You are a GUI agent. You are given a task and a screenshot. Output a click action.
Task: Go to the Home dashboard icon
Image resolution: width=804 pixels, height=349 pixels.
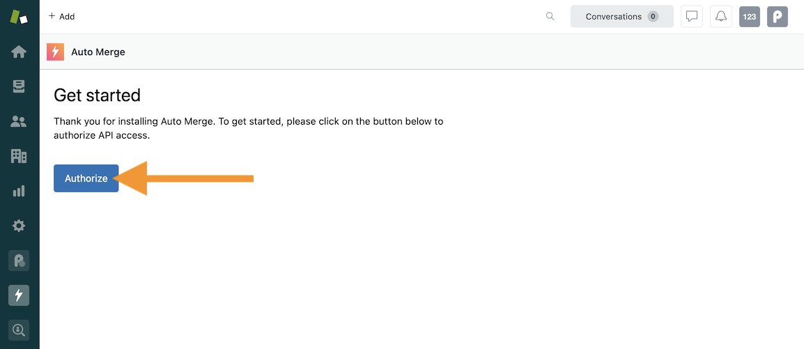(19, 52)
